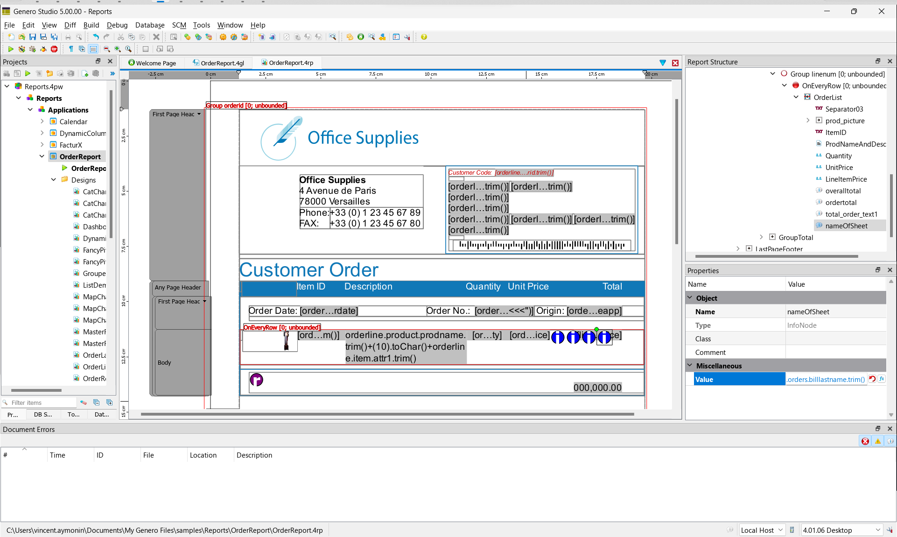Image resolution: width=897 pixels, height=537 pixels.
Task: Select the nameOfSheet node in Report Structure
Action: click(x=846, y=226)
